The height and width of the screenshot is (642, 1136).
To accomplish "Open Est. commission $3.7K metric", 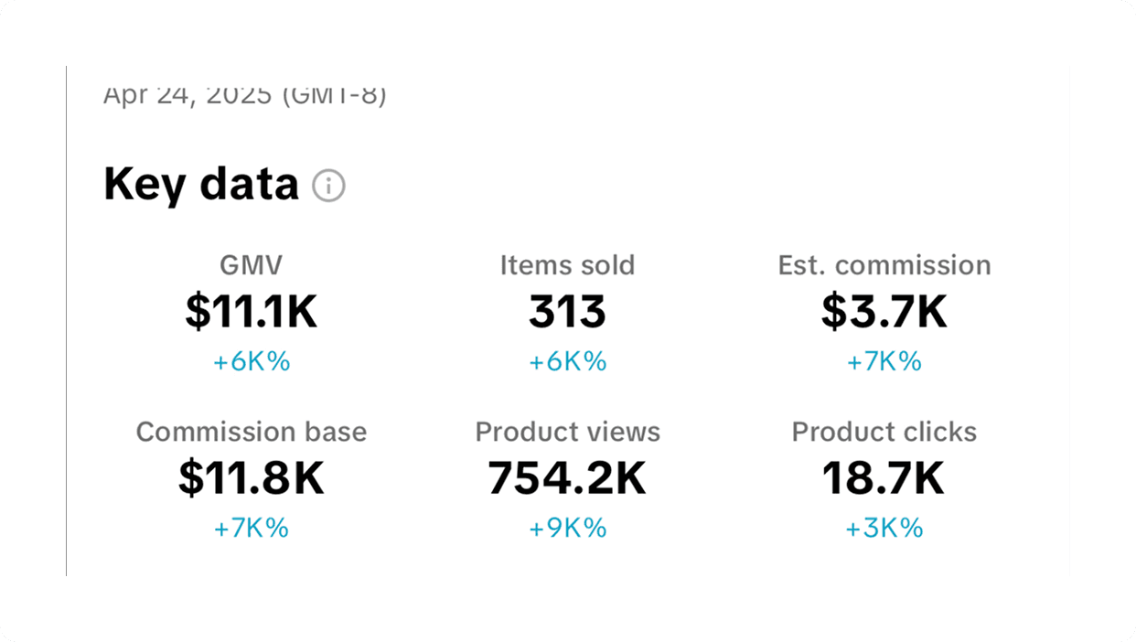I will point(884,314).
